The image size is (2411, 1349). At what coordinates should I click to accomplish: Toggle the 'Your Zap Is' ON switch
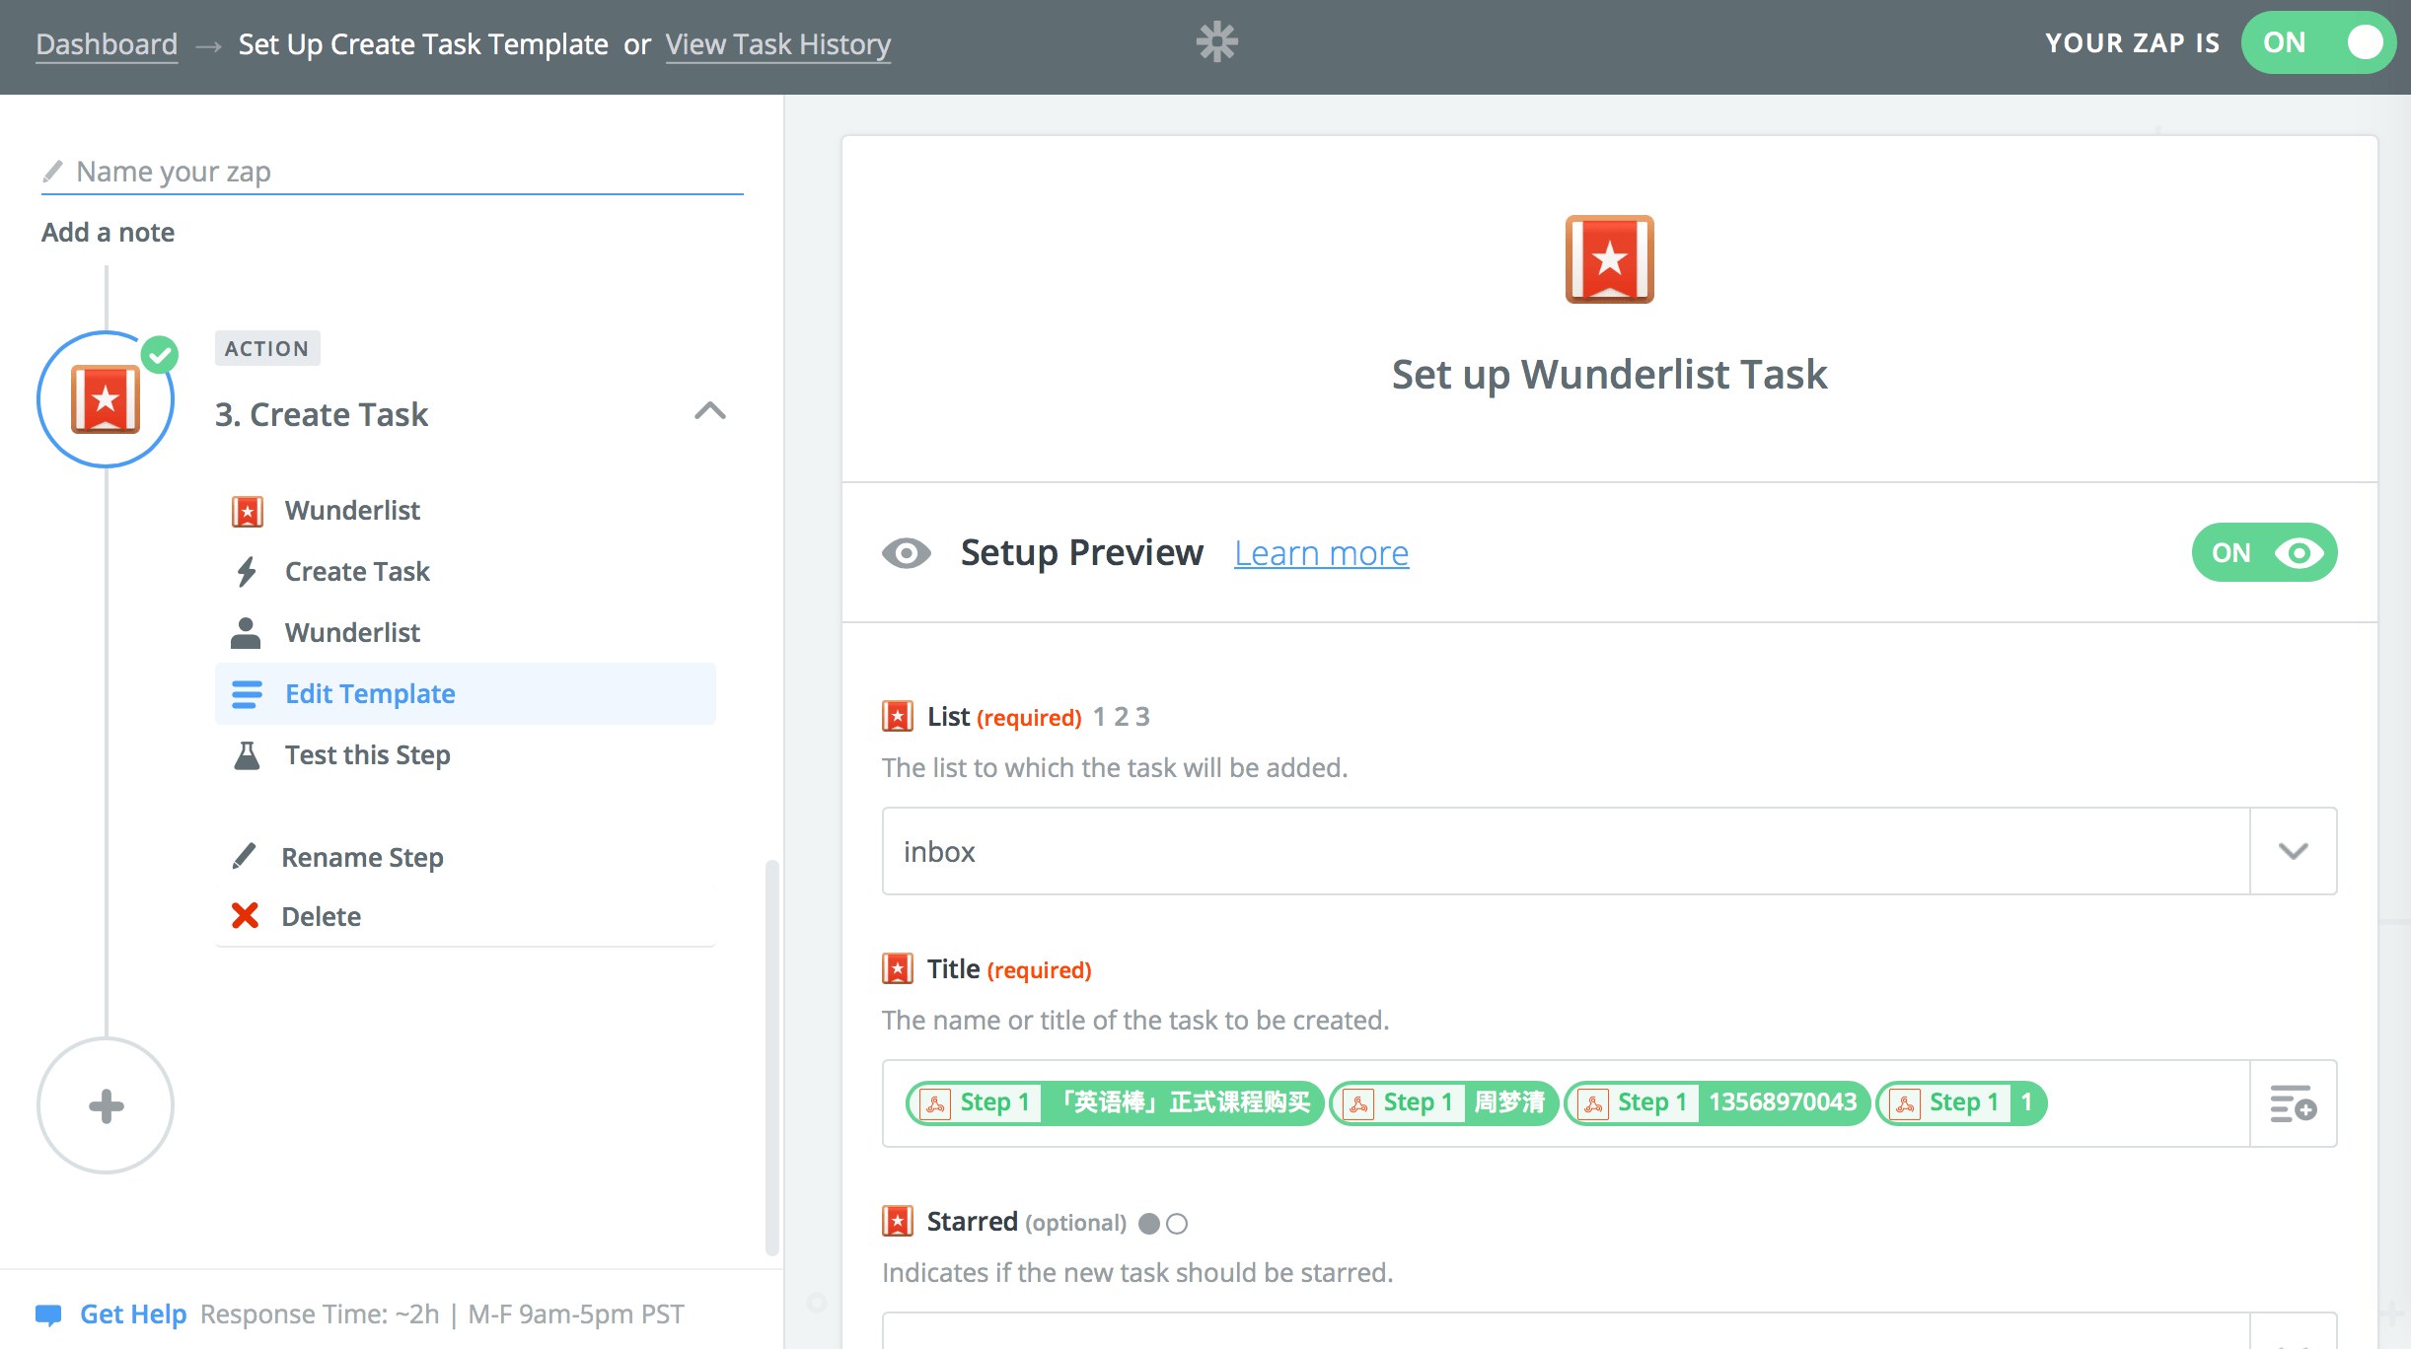tap(2317, 42)
